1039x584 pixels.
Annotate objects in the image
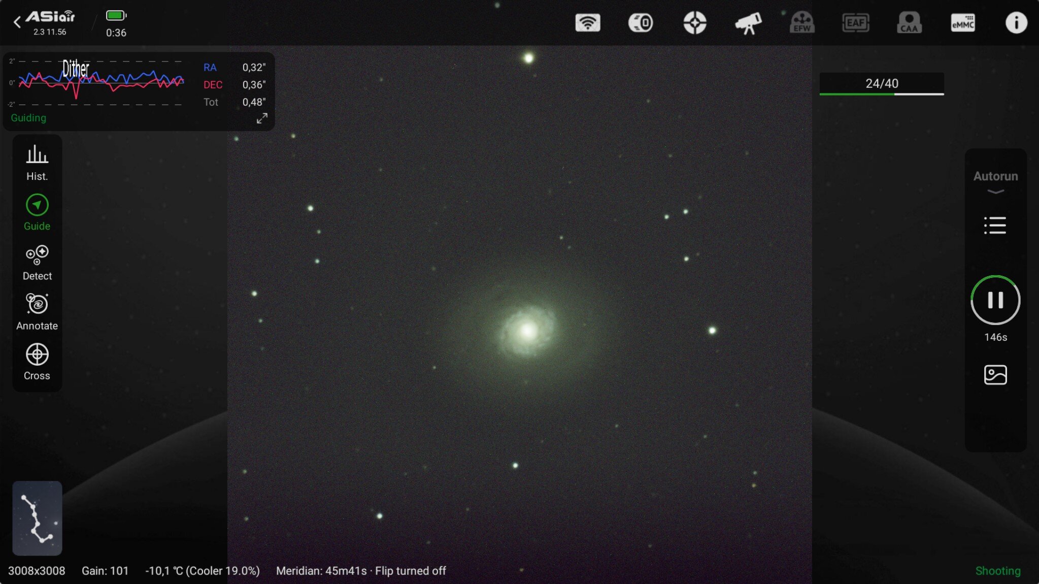(37, 312)
